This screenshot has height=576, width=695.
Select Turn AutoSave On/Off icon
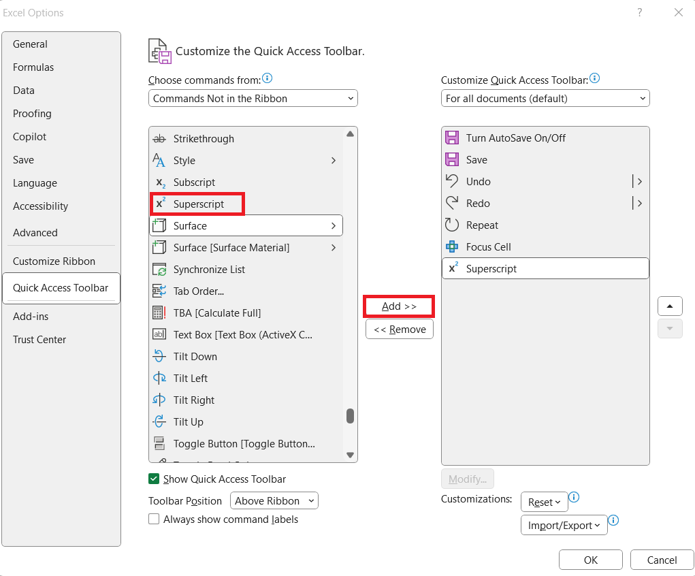pyautogui.click(x=452, y=138)
